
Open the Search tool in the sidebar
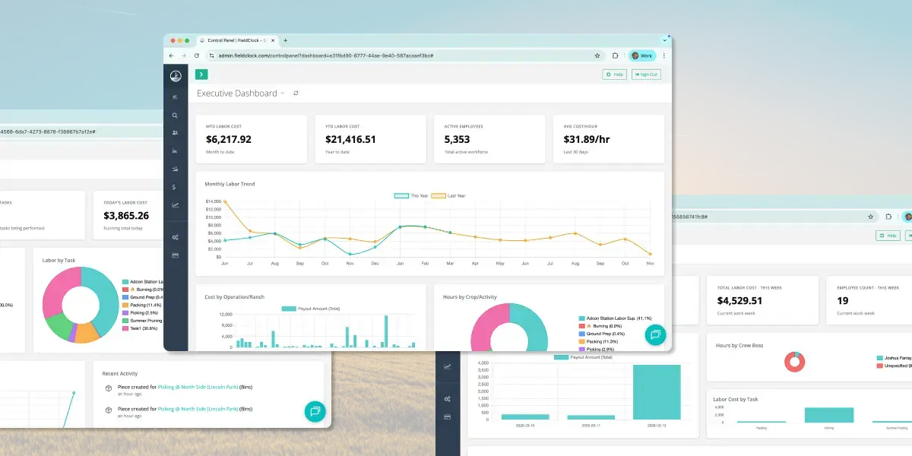click(x=176, y=116)
